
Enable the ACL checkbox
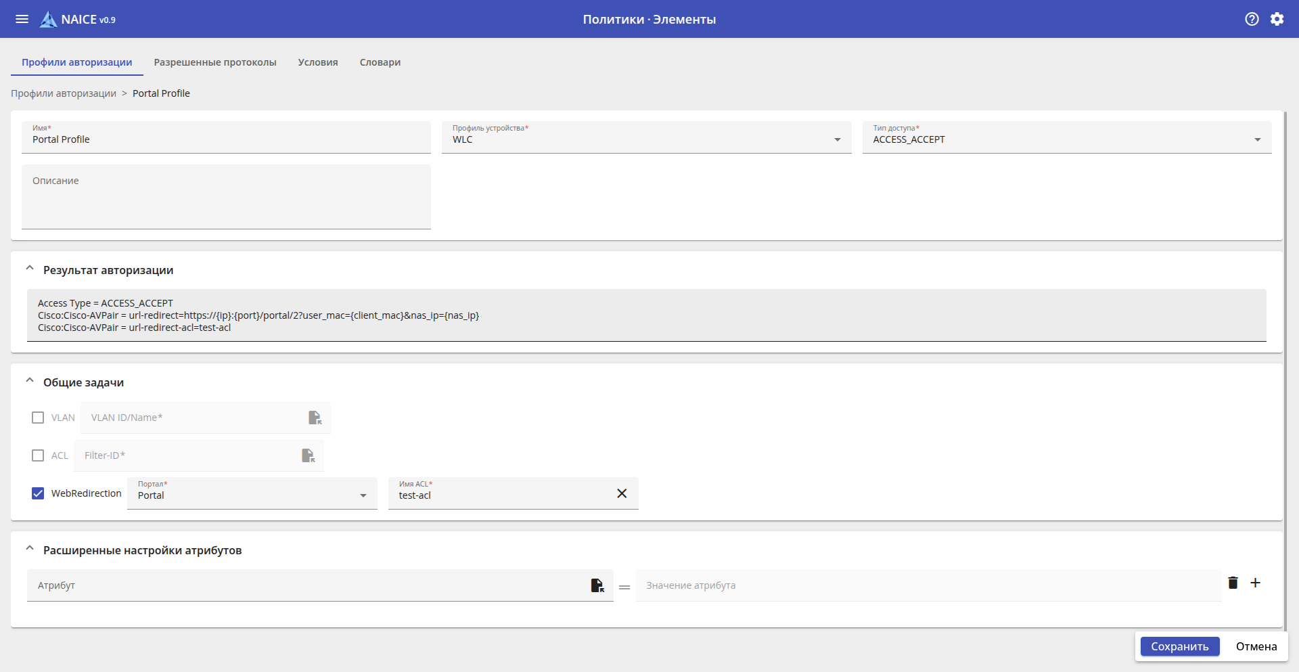pyautogui.click(x=38, y=455)
